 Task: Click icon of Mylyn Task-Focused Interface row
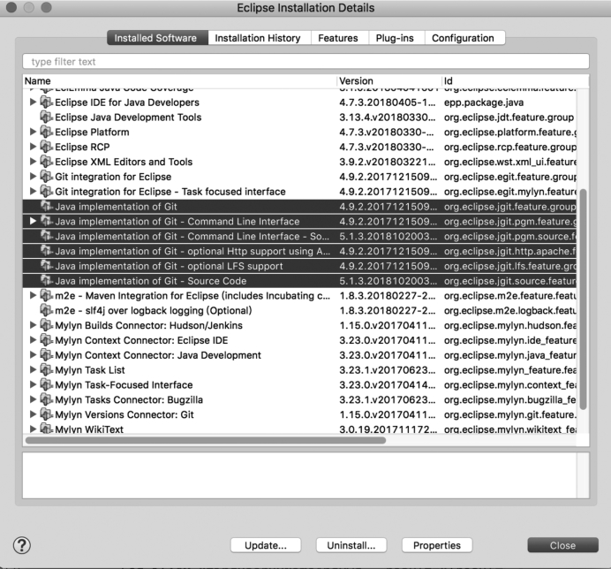[47, 384]
